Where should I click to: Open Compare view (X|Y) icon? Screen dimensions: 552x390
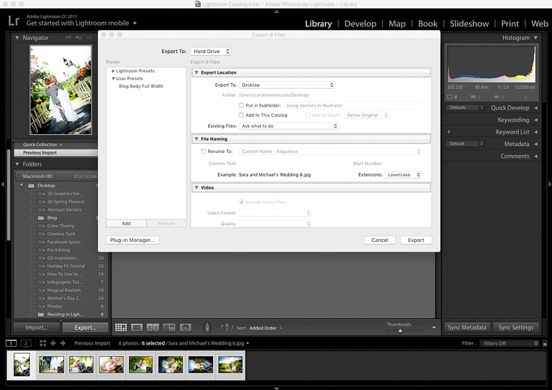[x=152, y=328]
